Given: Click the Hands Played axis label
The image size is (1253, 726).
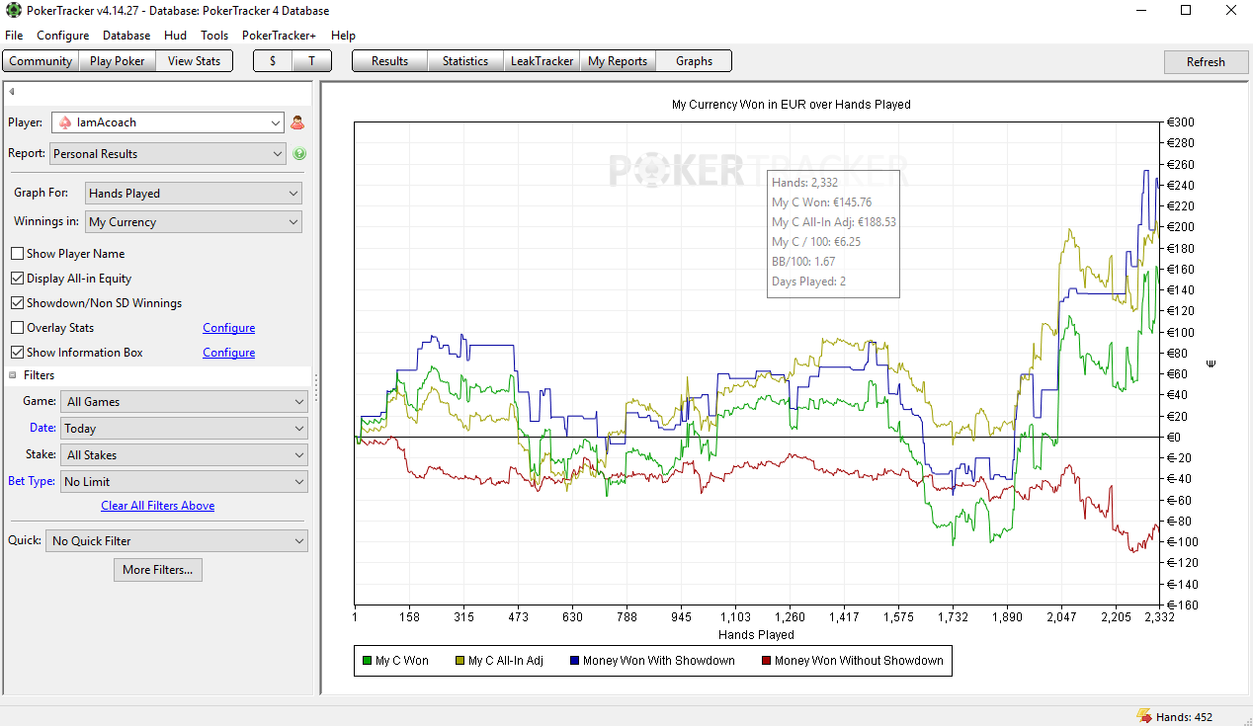Looking at the screenshot, I should tap(756, 635).
